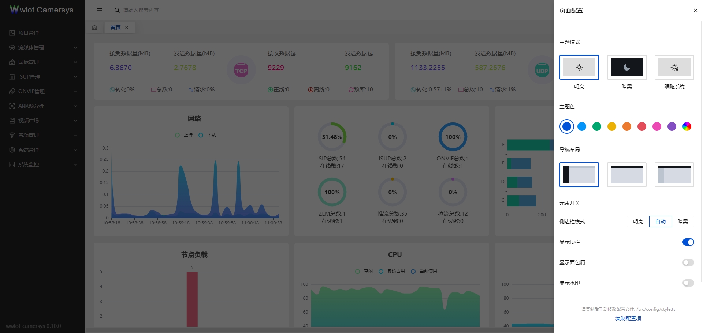The image size is (703, 333).
Task: Select the dark moon theme mode
Action: pyautogui.click(x=626, y=67)
